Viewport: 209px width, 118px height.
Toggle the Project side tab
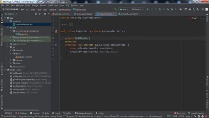(2, 18)
